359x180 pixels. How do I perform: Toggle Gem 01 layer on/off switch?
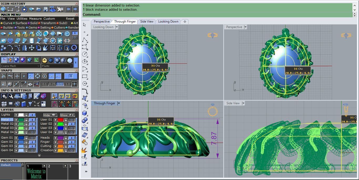(32, 138)
